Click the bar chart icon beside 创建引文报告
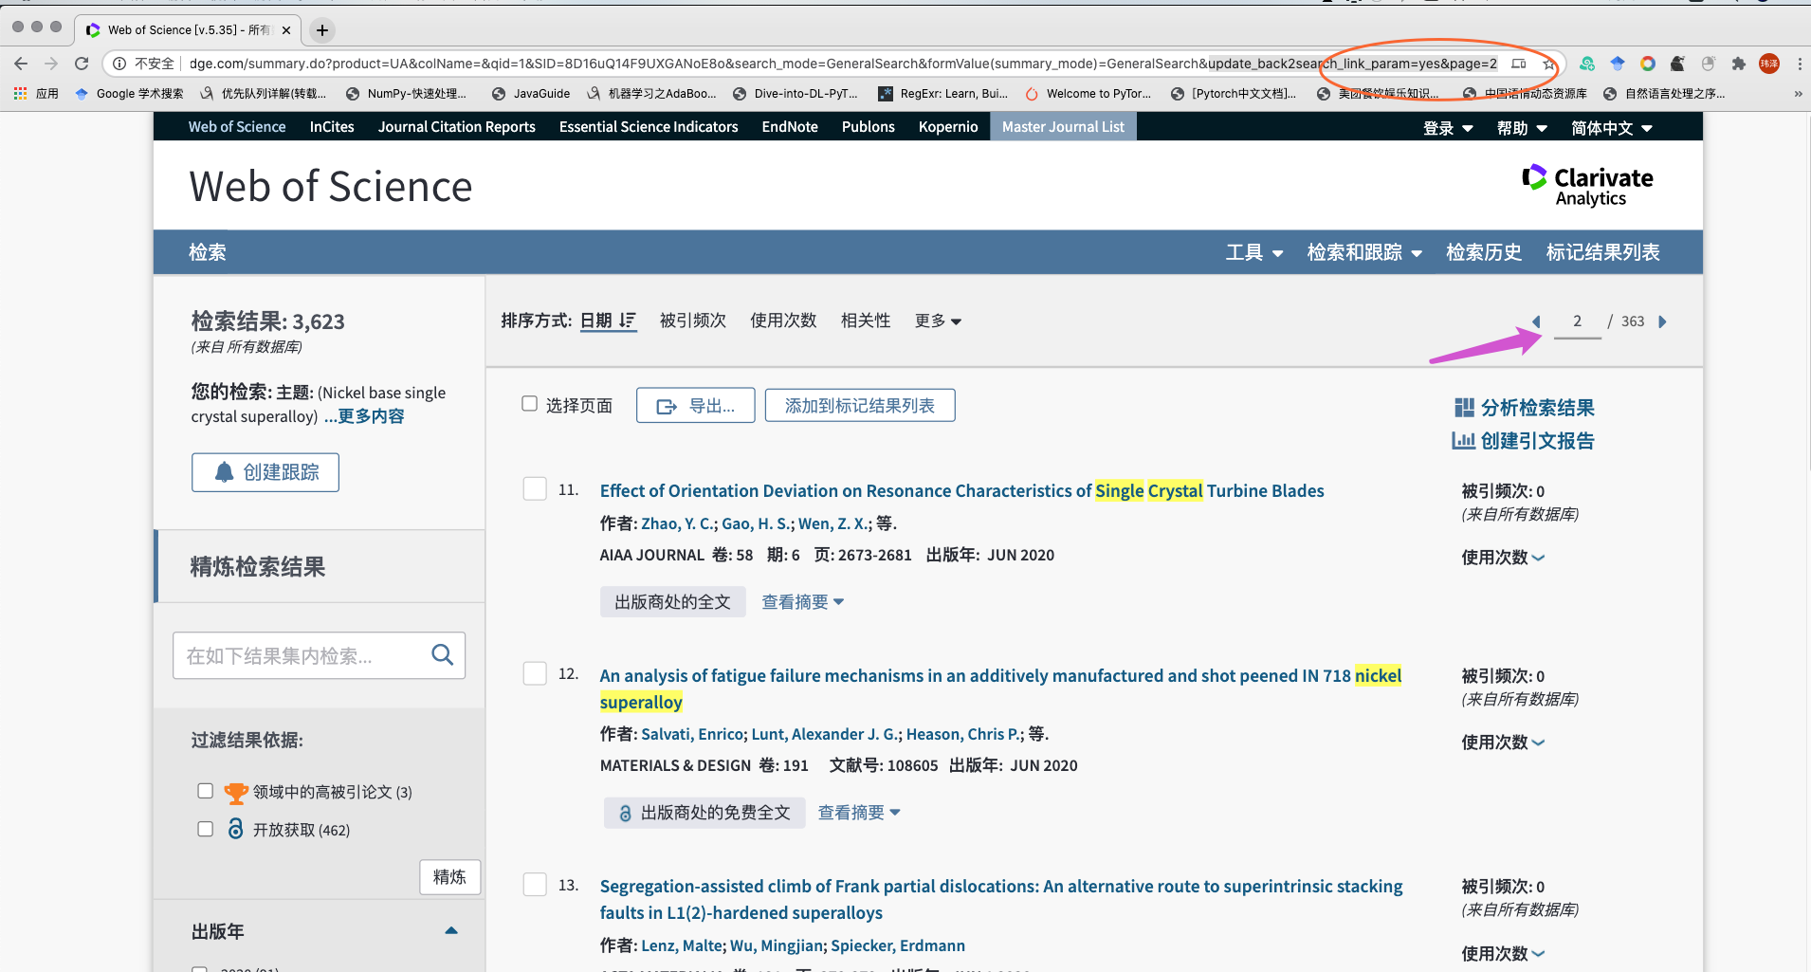 (x=1463, y=441)
